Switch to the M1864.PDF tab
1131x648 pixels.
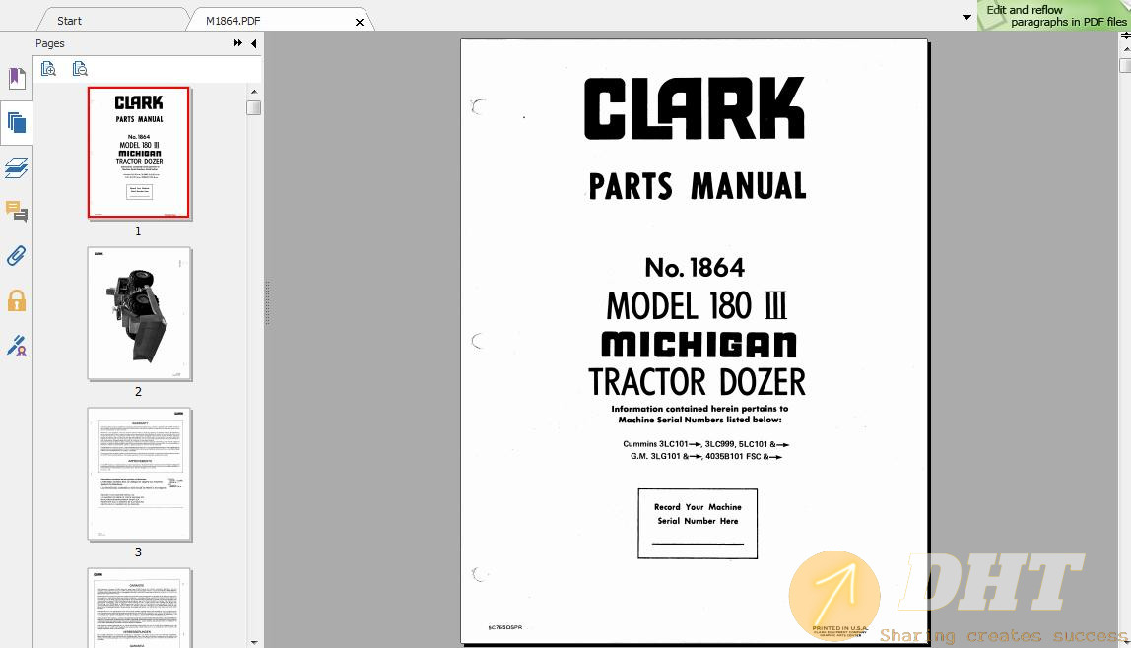[233, 21]
